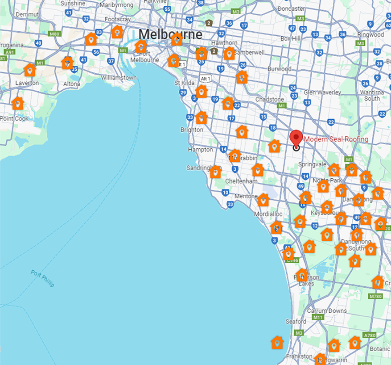Click the orange house marker above Brighton
The image size is (391, 365).
coord(202,117)
